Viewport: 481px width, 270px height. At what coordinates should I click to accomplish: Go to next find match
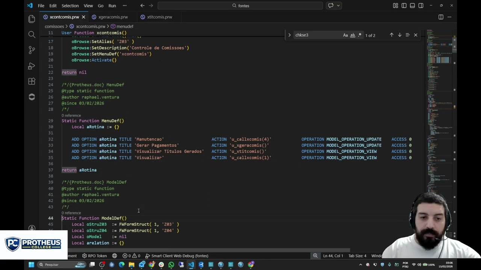click(399, 35)
